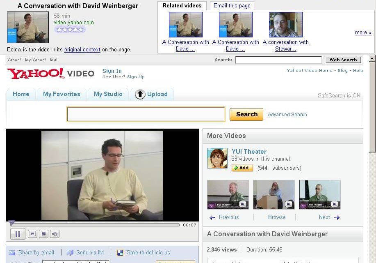Switch to the Email this page tab
The width and height of the screenshot is (376, 263).
(232, 5)
